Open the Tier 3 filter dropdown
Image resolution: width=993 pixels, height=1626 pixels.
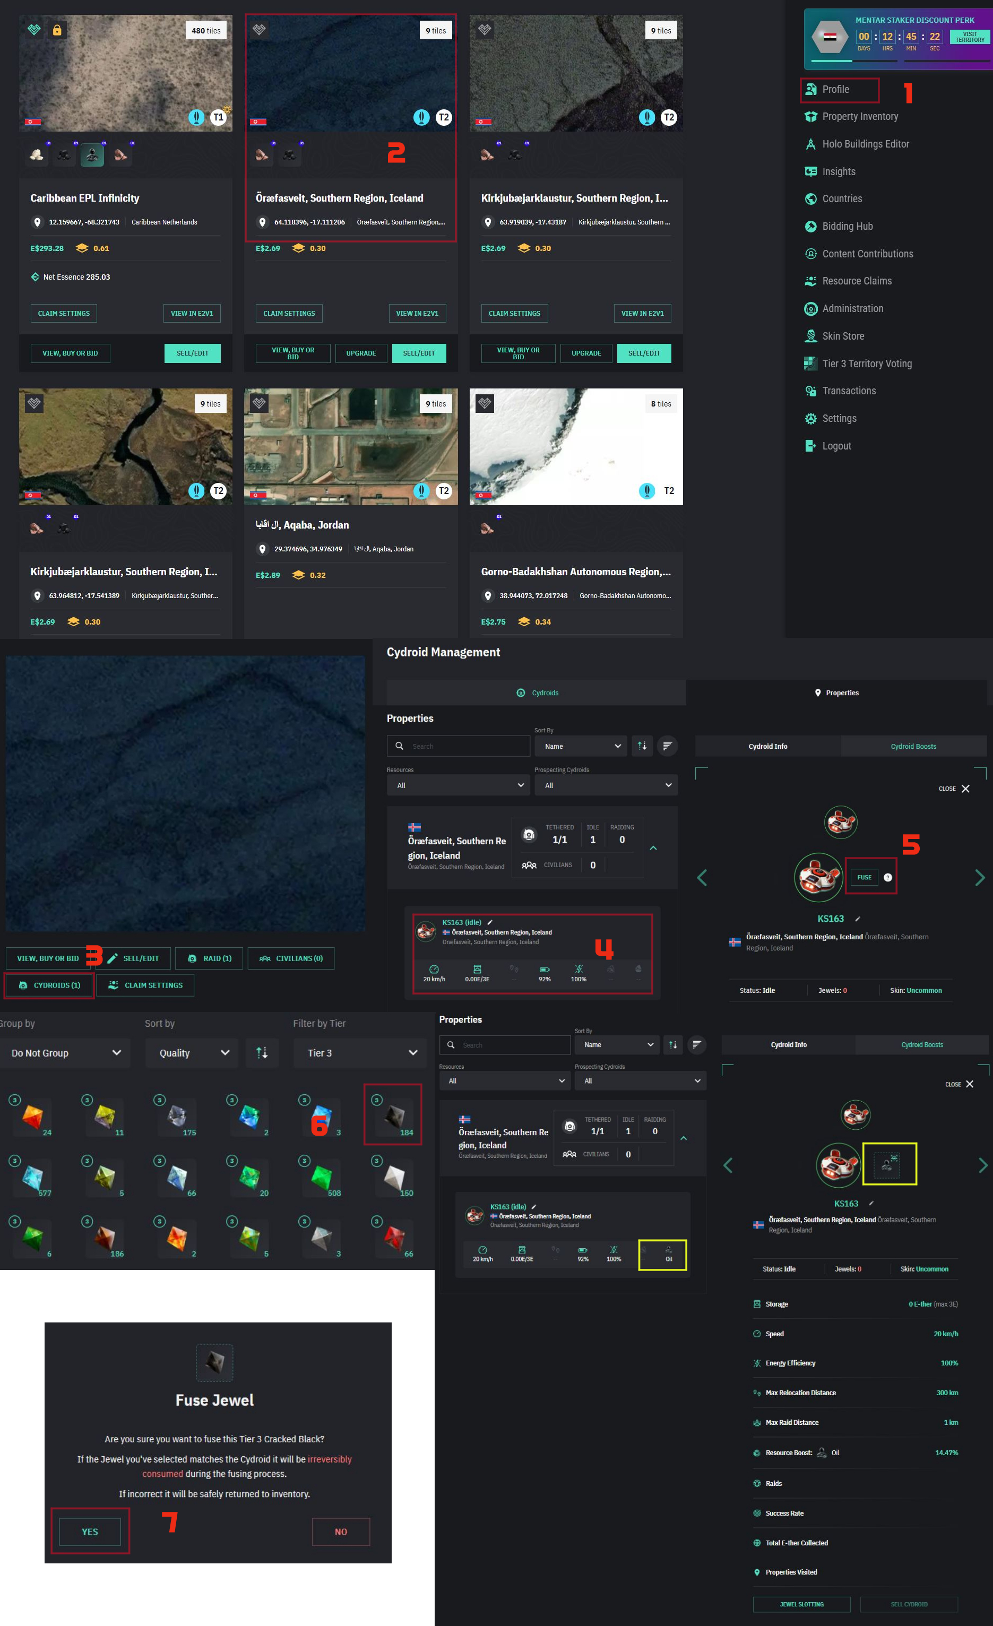coord(361,1052)
